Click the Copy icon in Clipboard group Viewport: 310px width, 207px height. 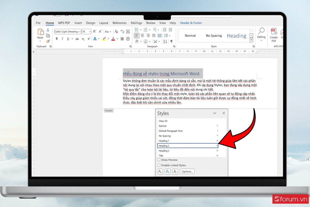pyautogui.click(x=48, y=36)
